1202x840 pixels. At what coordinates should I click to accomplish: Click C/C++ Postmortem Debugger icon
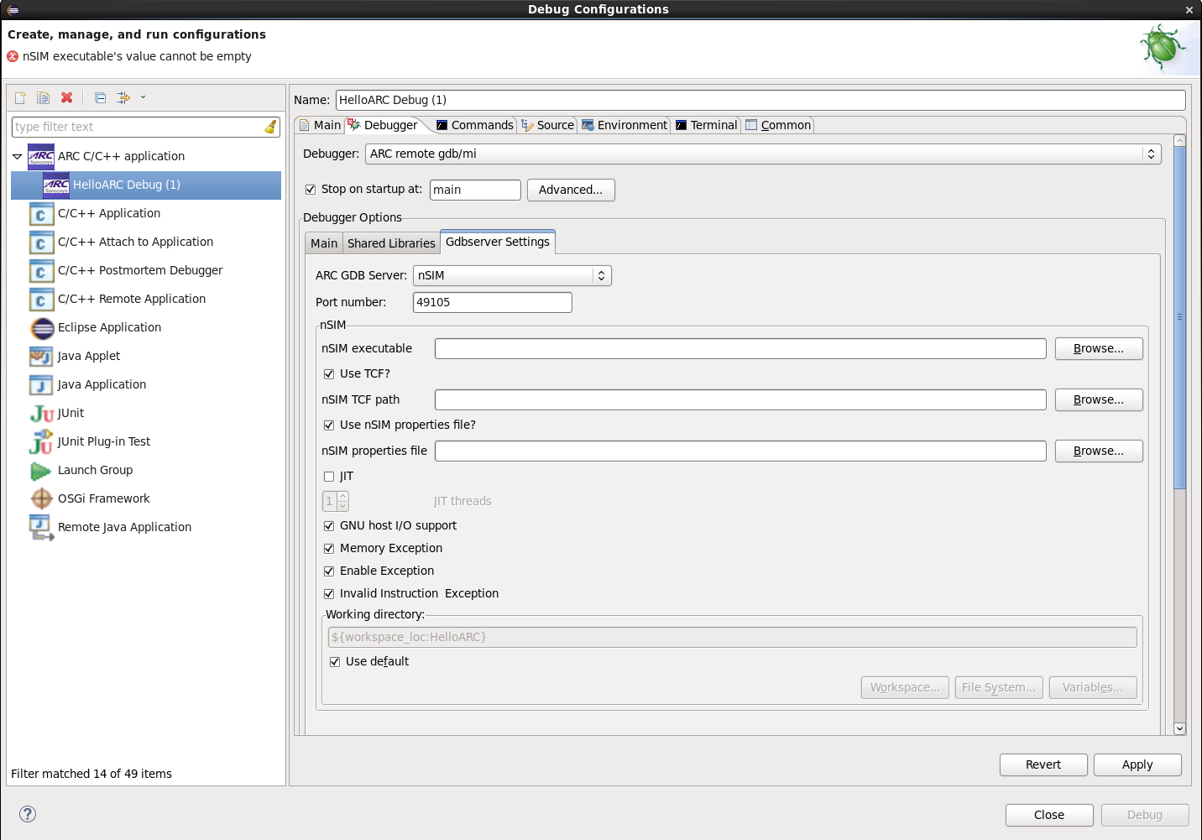point(41,271)
